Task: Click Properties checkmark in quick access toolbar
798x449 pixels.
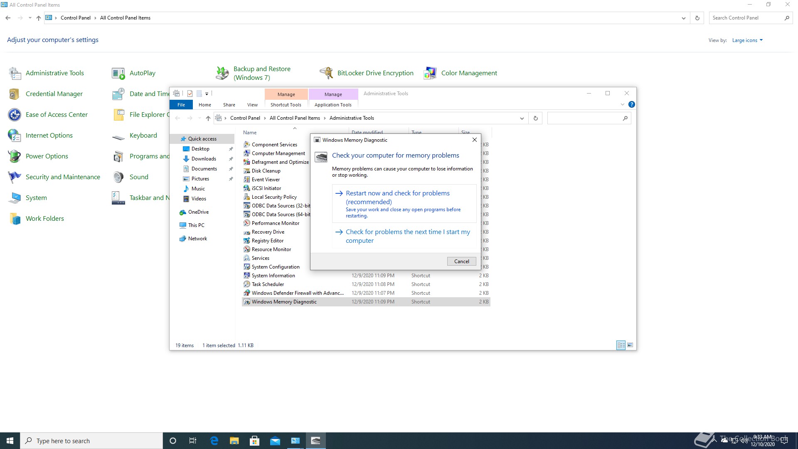Action: (190, 94)
